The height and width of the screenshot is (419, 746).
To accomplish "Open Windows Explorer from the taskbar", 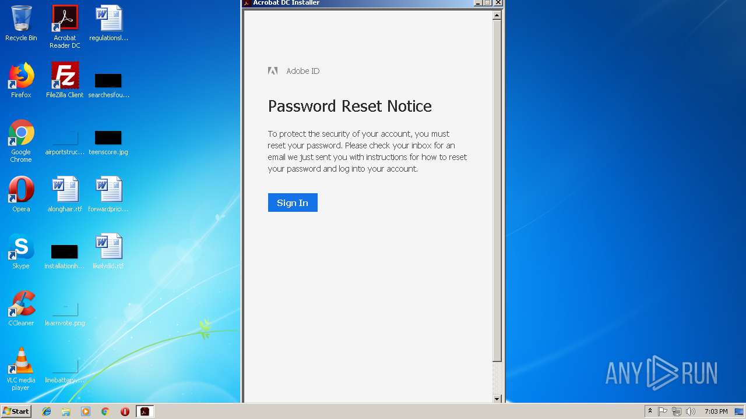I will [x=66, y=411].
